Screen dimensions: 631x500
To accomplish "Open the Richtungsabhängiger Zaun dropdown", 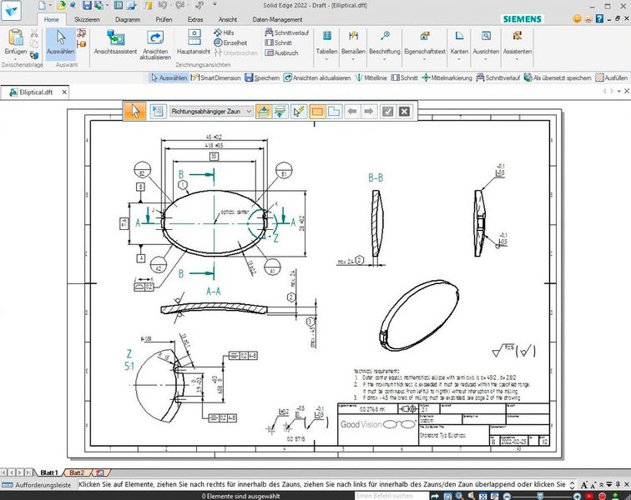I will 249,111.
